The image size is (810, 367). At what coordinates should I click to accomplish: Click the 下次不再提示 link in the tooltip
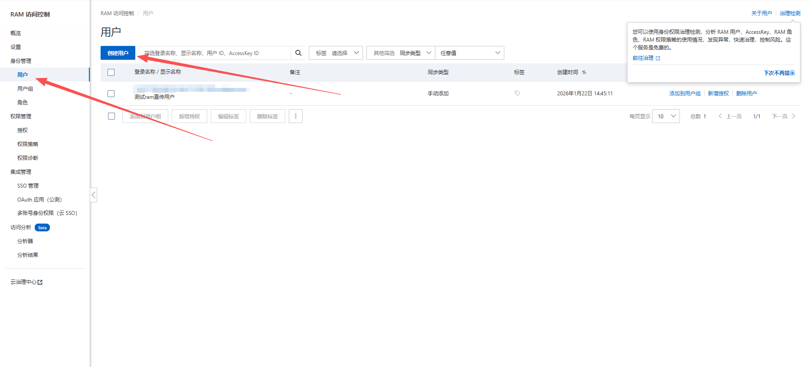[779, 73]
